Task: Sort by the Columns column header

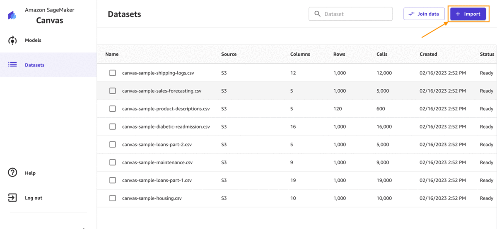Action: click(x=300, y=54)
